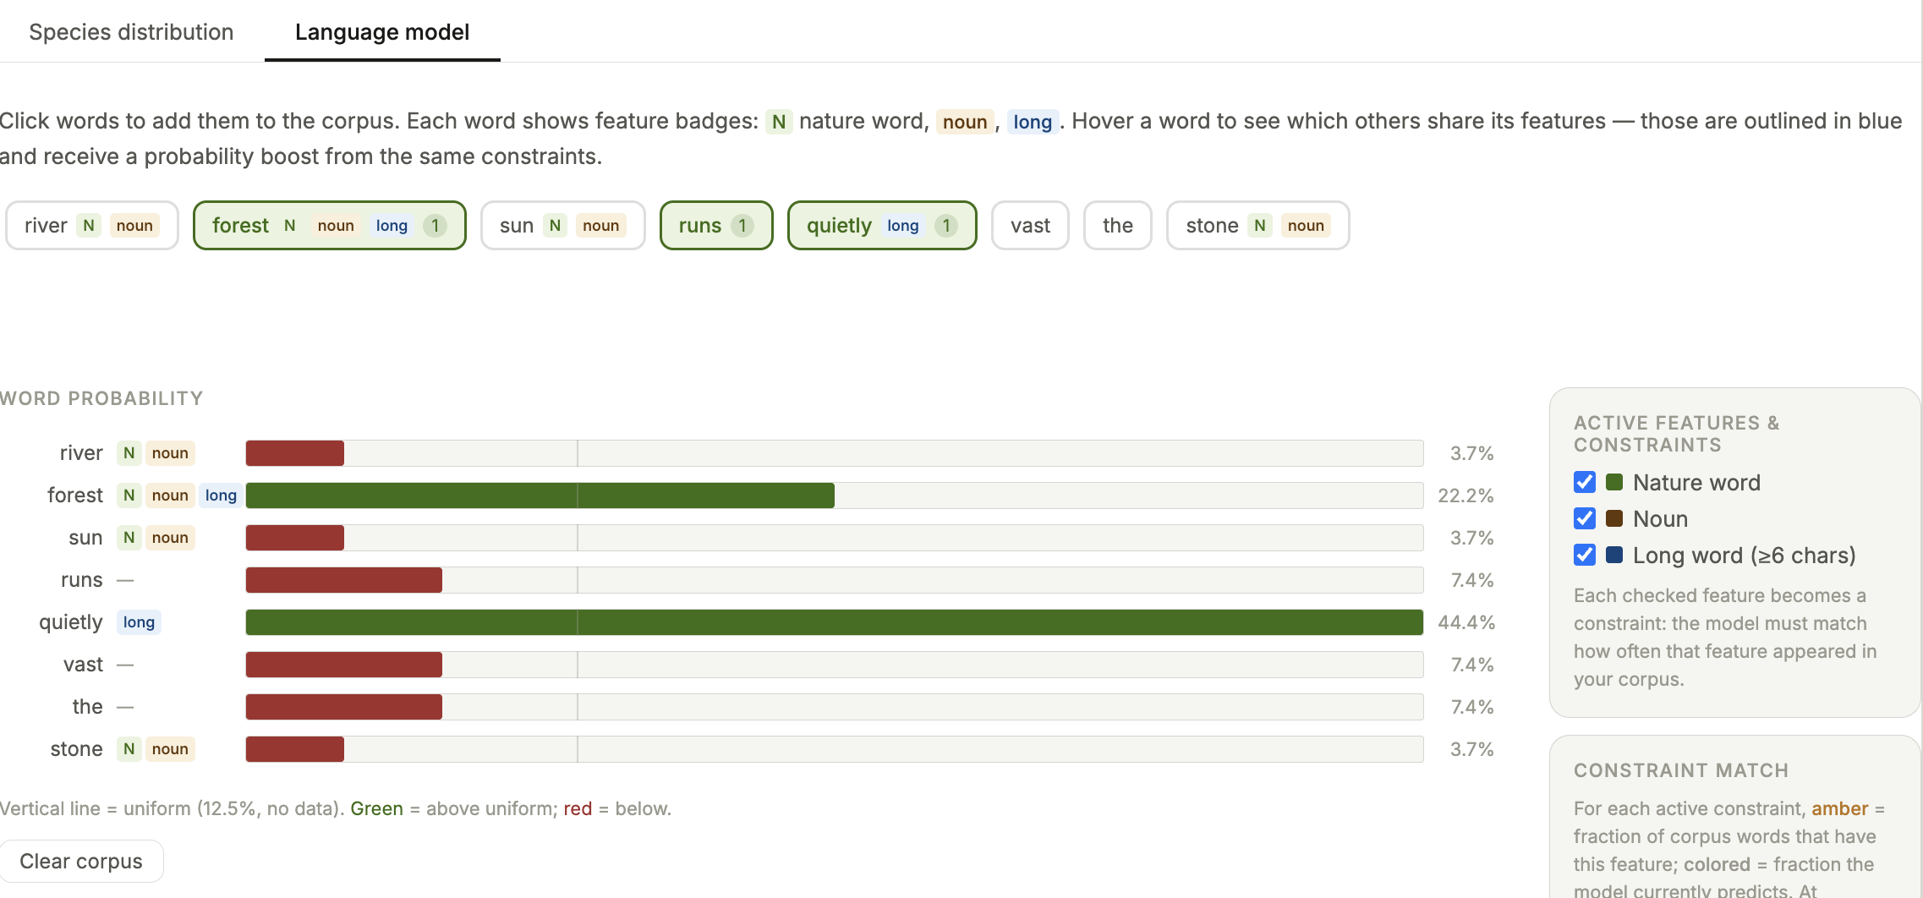Add 'stone' word chip to corpus
This screenshot has width=1923, height=898.
[x=1257, y=226]
